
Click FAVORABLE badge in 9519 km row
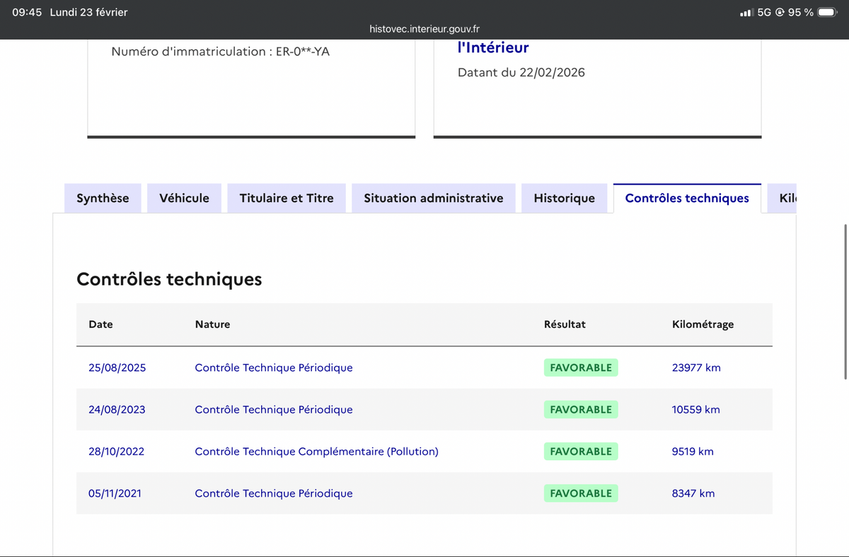pos(581,451)
